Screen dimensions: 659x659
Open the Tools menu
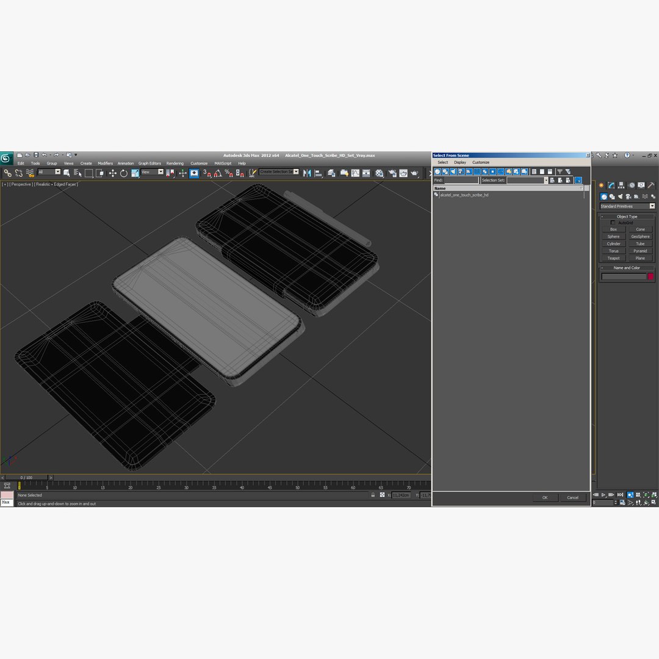35,164
